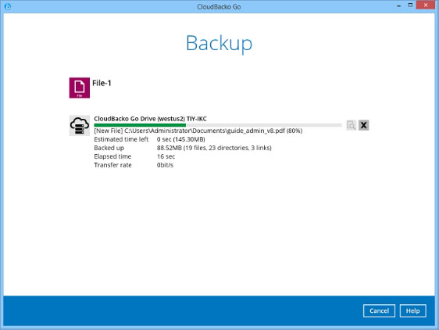Click the CloudBacko Go Drive cloud storage icon
Image resolution: width=439 pixels, height=330 pixels.
[80, 125]
